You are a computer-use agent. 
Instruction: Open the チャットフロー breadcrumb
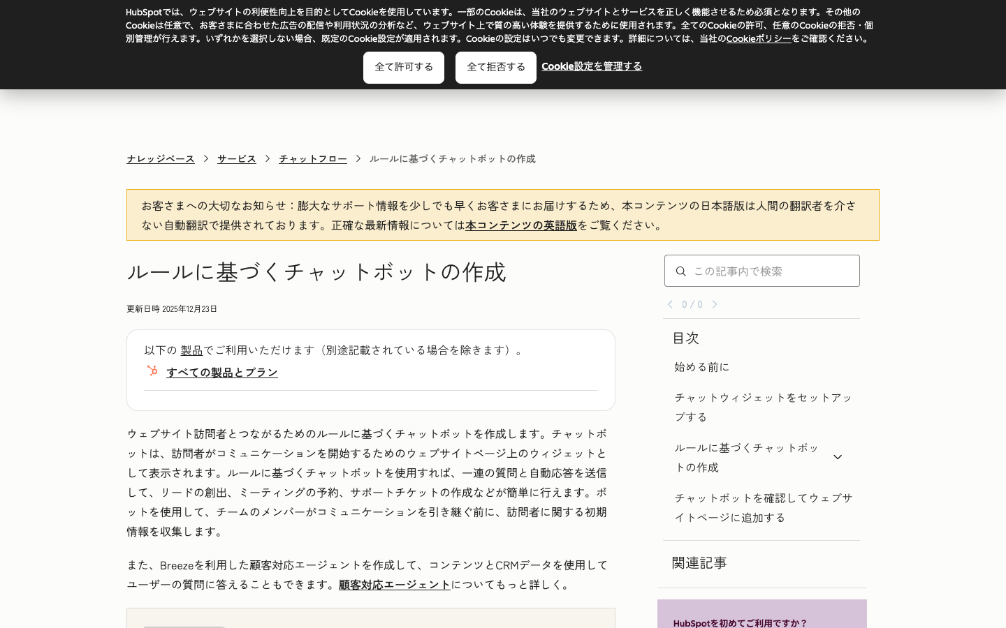(x=312, y=158)
